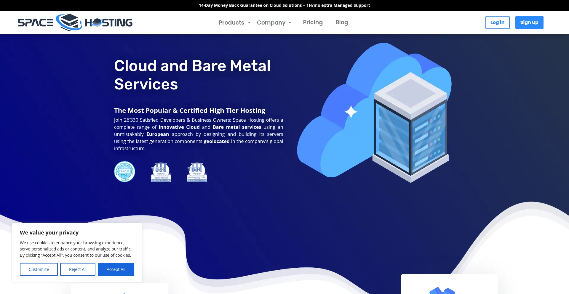
Task: Click the blue box icon in the bottom-right card
Action: coord(442,290)
